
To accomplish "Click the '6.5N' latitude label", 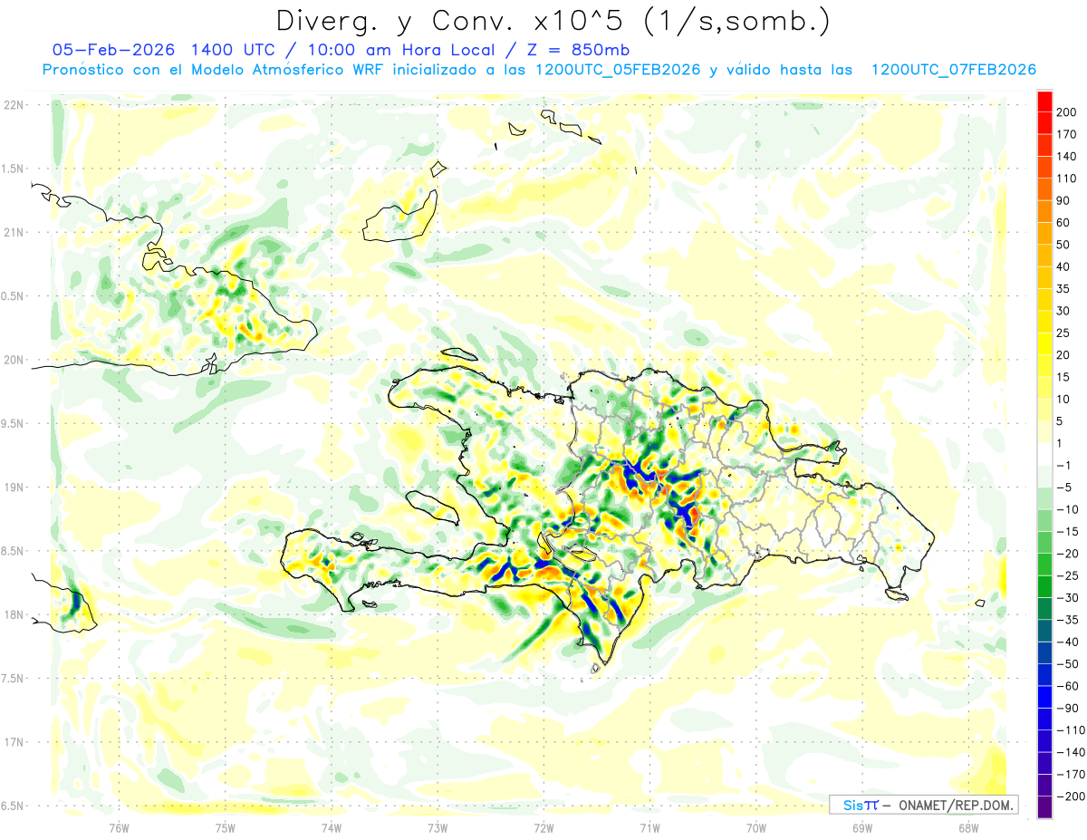I will [x=14, y=806].
